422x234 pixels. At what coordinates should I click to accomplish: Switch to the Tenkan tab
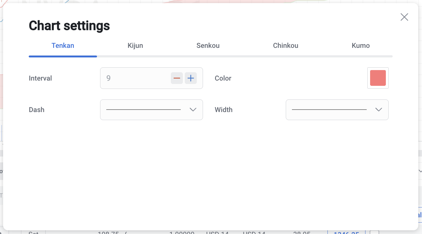[x=63, y=46]
